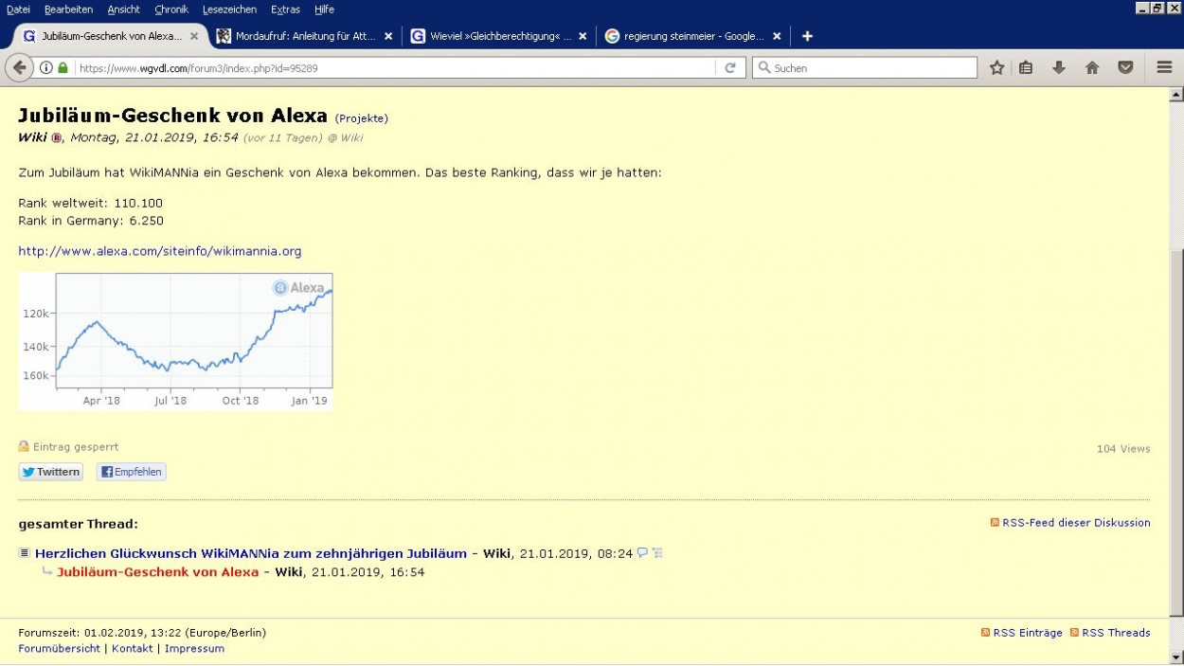Click the Alexa ranking chart image
This screenshot has height=666, width=1184.
pyautogui.click(x=175, y=341)
